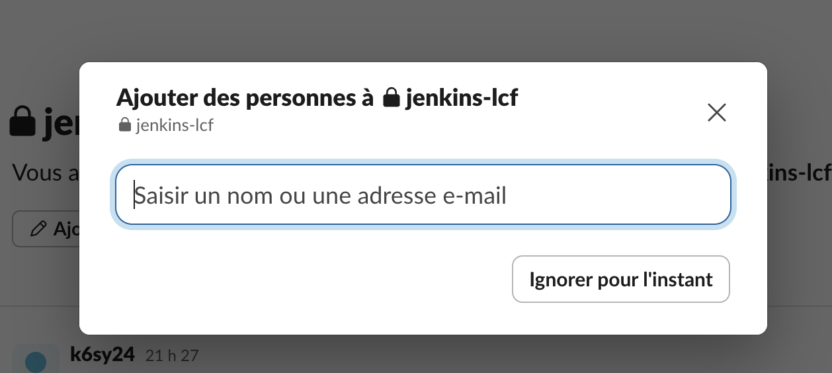Click the blinking text cursor in the input

coord(134,195)
